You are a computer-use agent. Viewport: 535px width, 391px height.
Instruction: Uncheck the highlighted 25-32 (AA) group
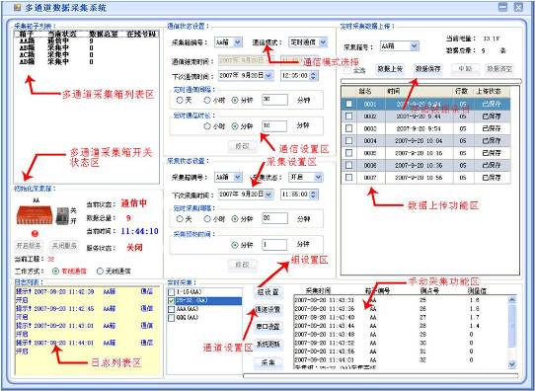[x=172, y=301]
